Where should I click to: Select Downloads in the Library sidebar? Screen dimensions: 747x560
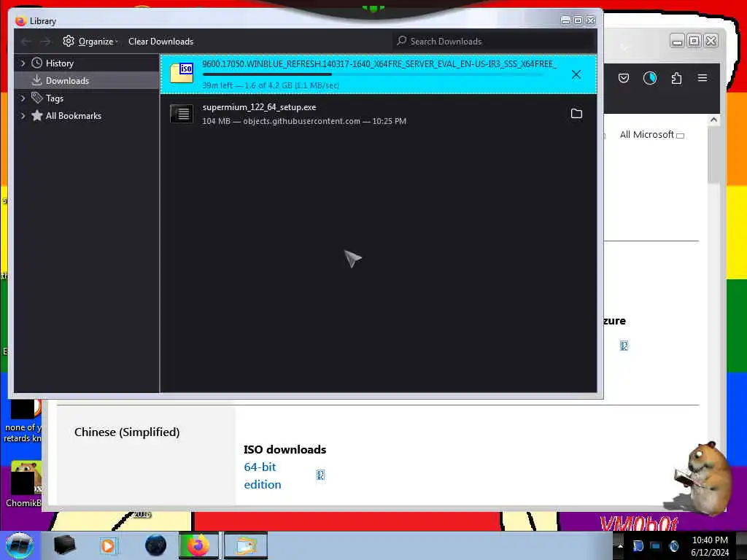[87, 80]
